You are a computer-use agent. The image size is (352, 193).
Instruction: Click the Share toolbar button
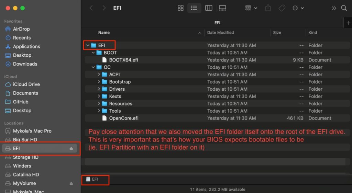pyautogui.click(x=268, y=8)
